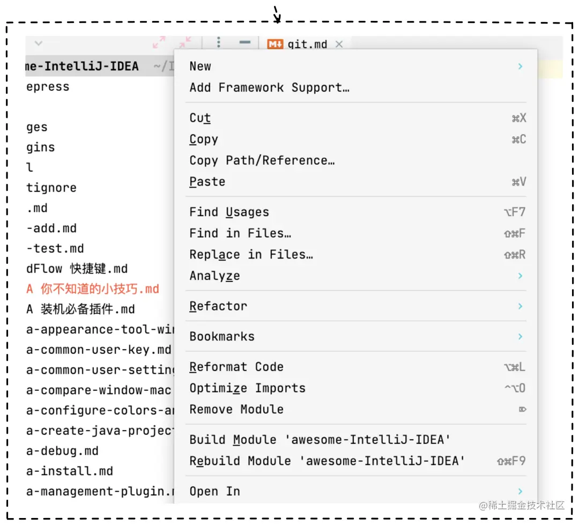Expand the New submenu arrow
The width and height of the screenshot is (579, 525).
click(x=520, y=66)
